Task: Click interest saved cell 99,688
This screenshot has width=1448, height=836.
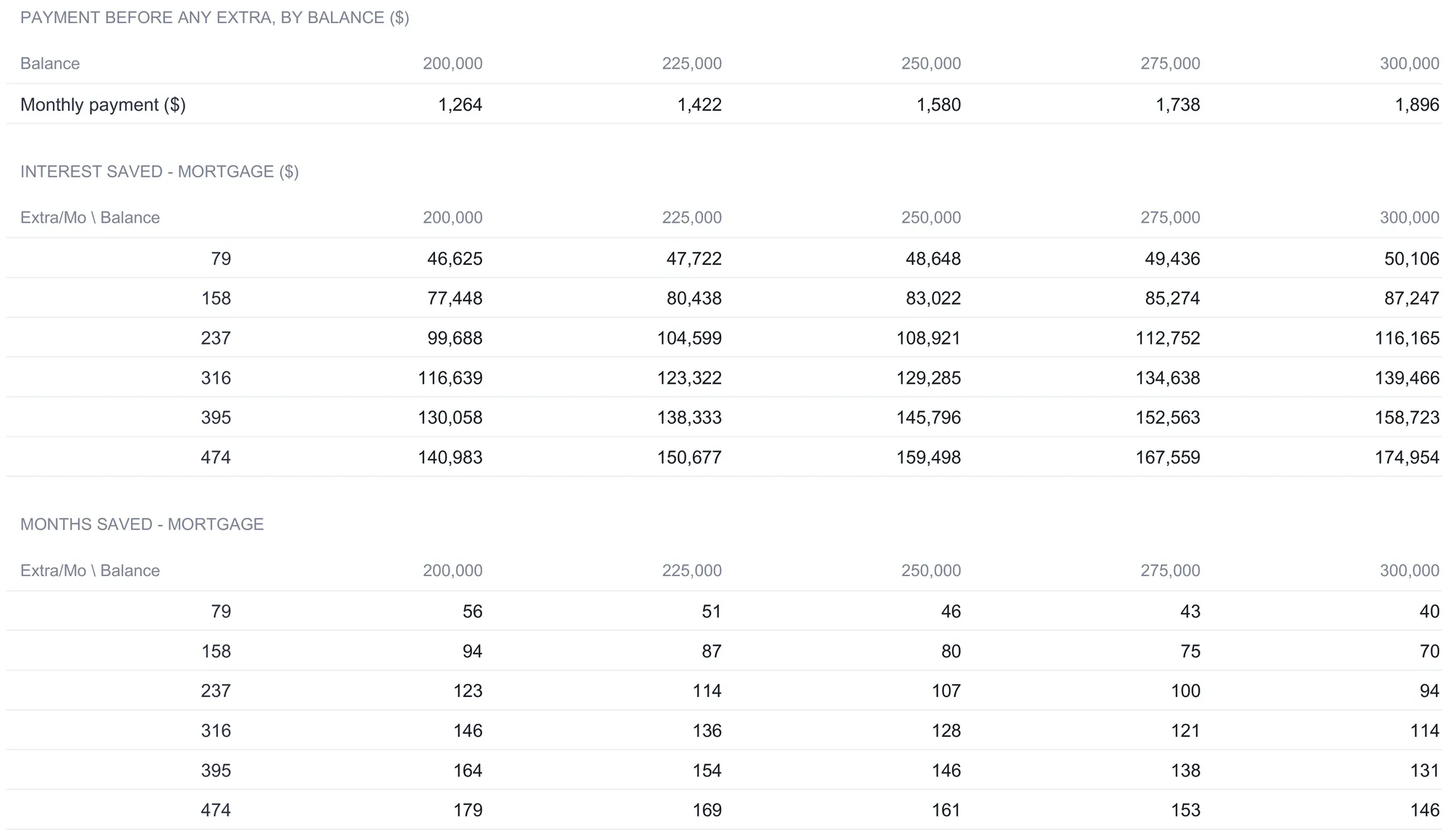Action: (455, 338)
